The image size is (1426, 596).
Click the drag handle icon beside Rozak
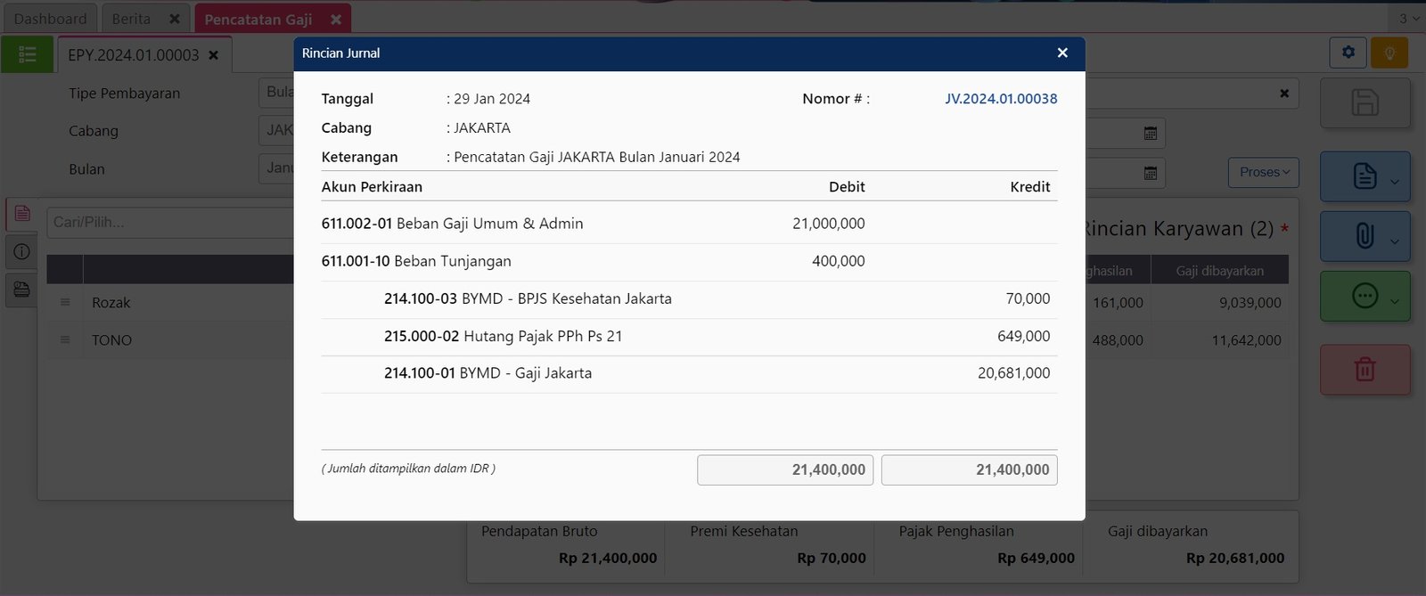(65, 303)
